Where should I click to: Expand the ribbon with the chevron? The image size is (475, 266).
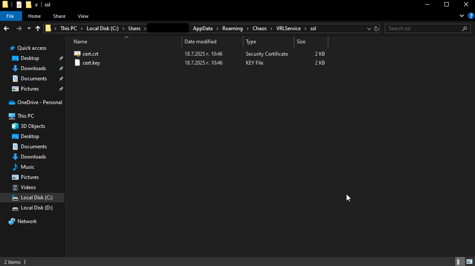pos(461,16)
